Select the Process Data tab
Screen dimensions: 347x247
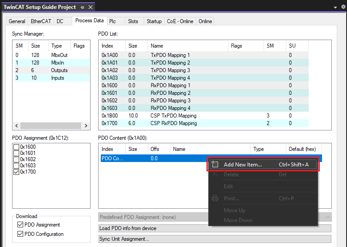tap(89, 20)
